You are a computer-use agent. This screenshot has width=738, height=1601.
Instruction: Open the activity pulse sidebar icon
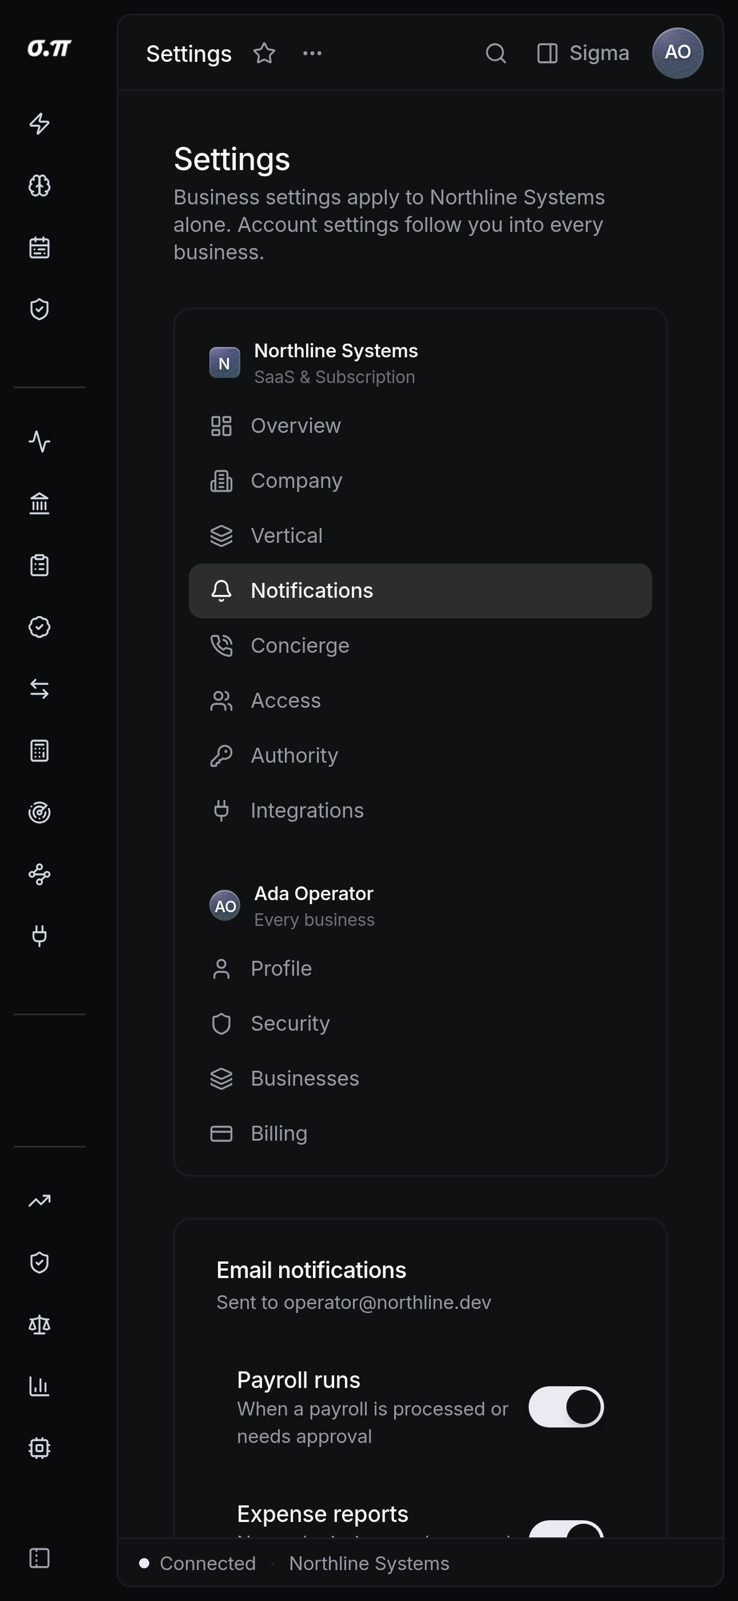click(39, 442)
